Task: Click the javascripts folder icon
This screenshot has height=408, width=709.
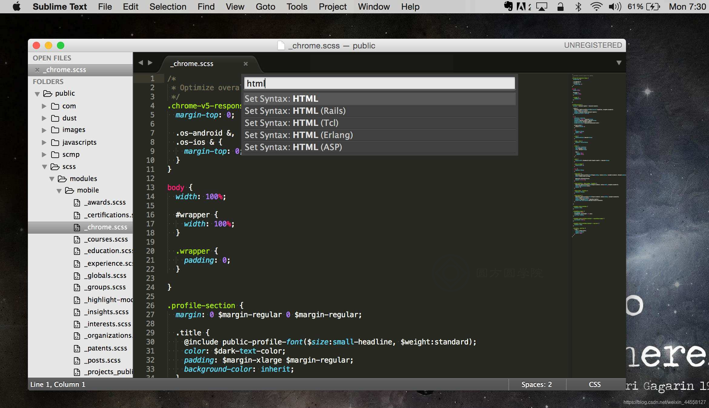Action: 55,142
